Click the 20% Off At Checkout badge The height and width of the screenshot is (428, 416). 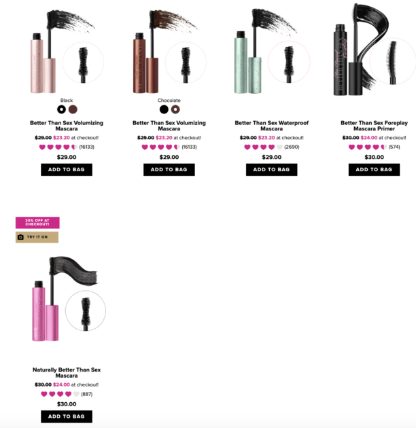click(37, 222)
